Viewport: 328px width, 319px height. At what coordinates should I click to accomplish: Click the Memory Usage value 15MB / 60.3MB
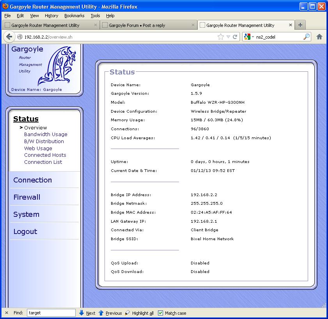pyautogui.click(x=217, y=120)
